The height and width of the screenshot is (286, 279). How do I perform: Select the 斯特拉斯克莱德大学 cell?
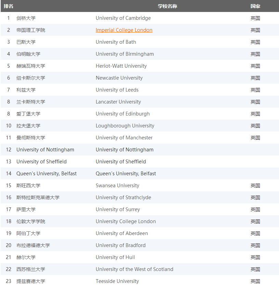[38, 198]
